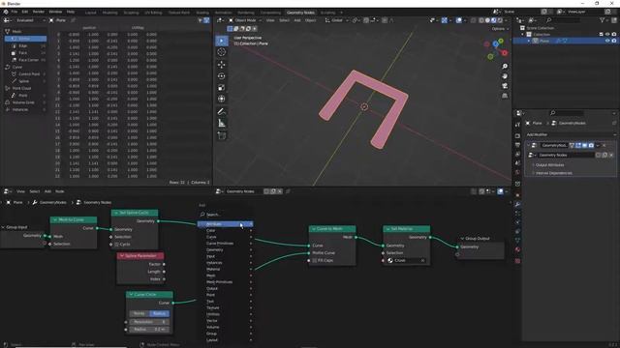Open the Attribute submenu in Add menu
The image size is (620, 348).
(x=226, y=224)
